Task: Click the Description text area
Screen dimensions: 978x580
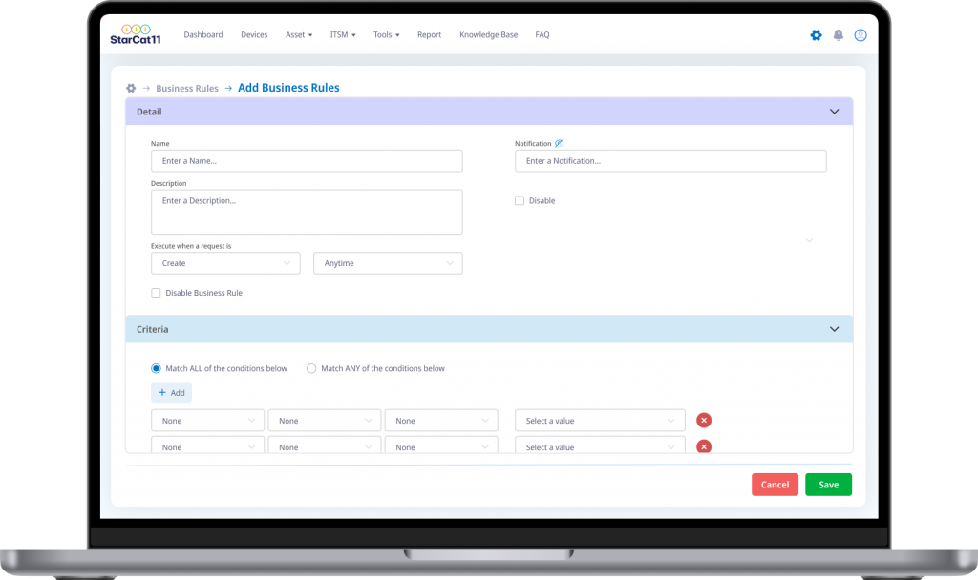Action: (x=307, y=212)
